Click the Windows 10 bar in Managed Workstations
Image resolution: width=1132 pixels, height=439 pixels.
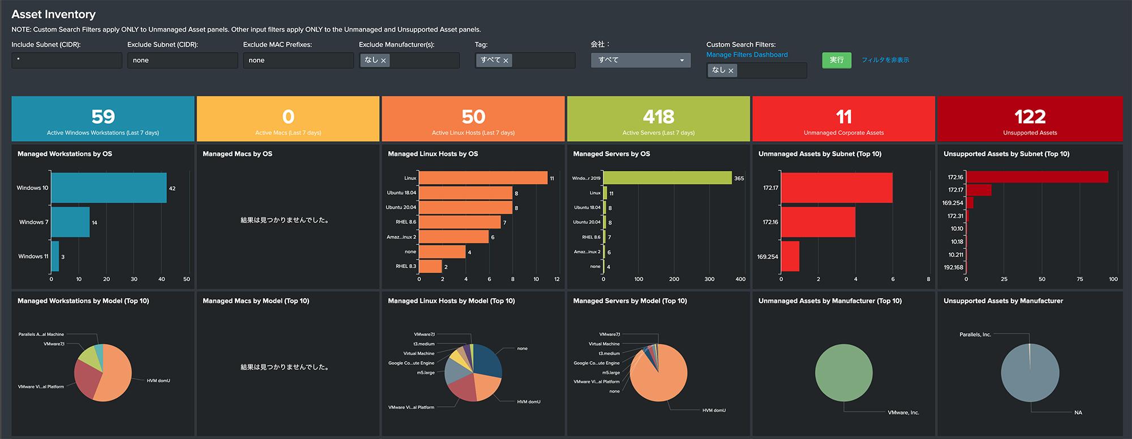(109, 188)
